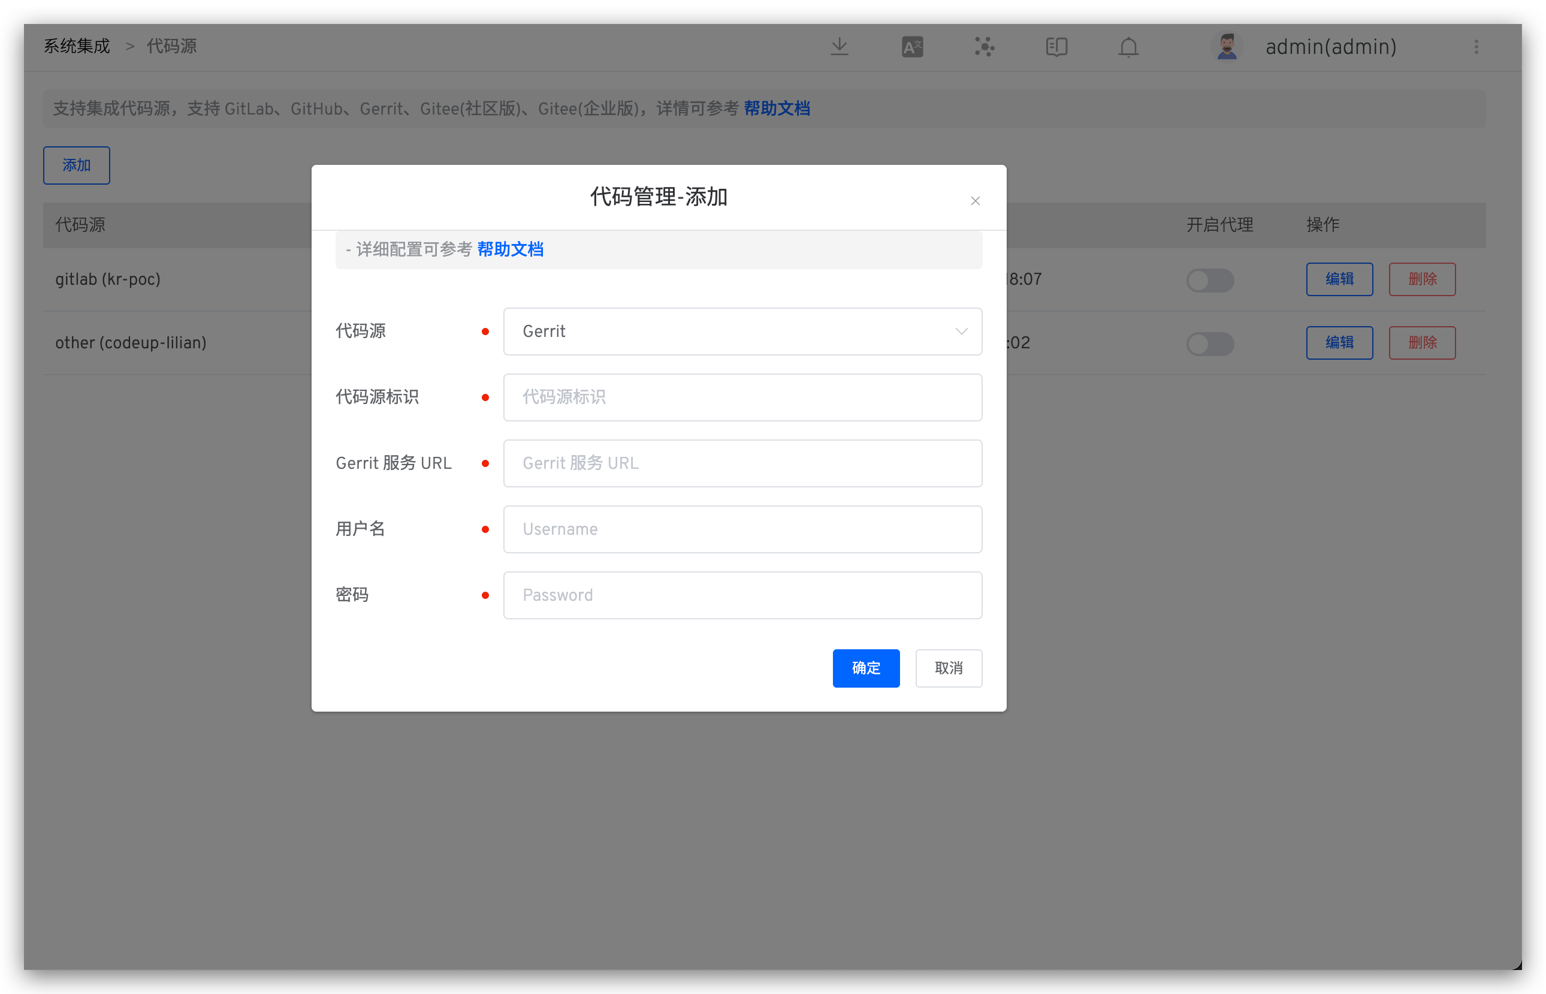Click the cluster nodes icon in header
Screen dimensions: 1546x994
985,47
